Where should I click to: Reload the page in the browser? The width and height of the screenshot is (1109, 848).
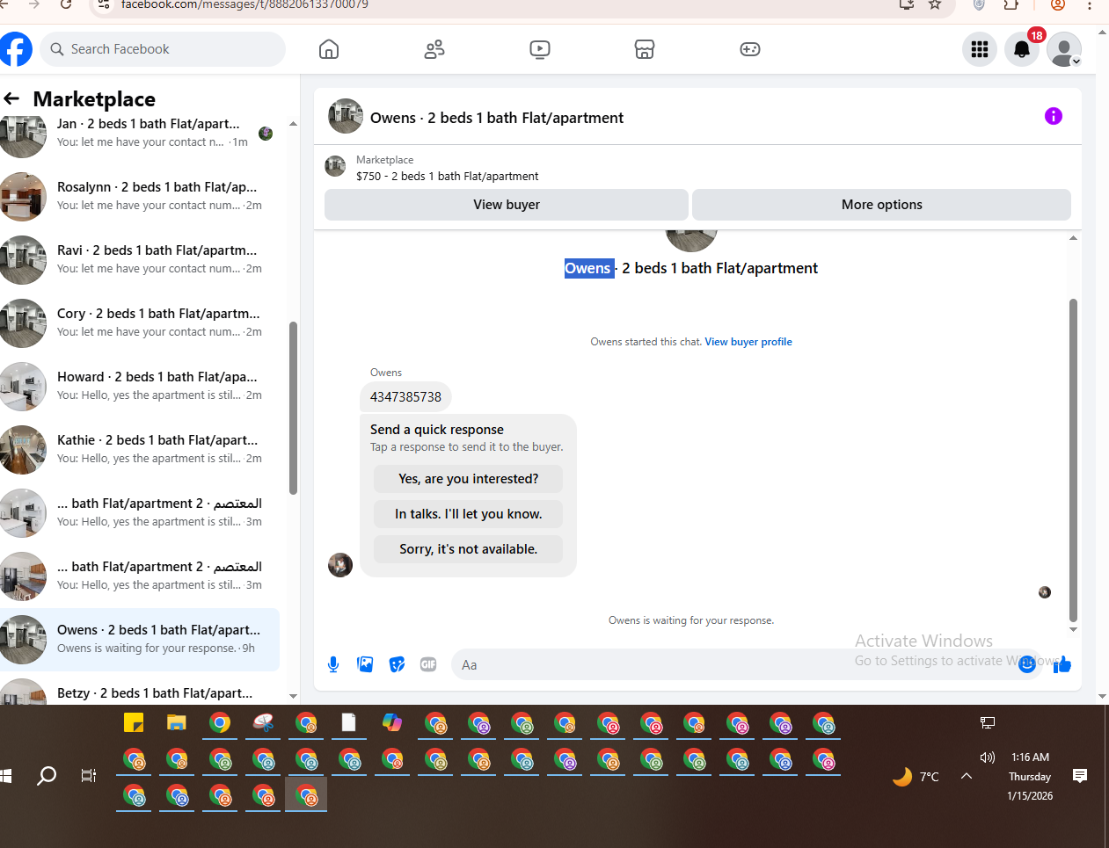[66, 4]
